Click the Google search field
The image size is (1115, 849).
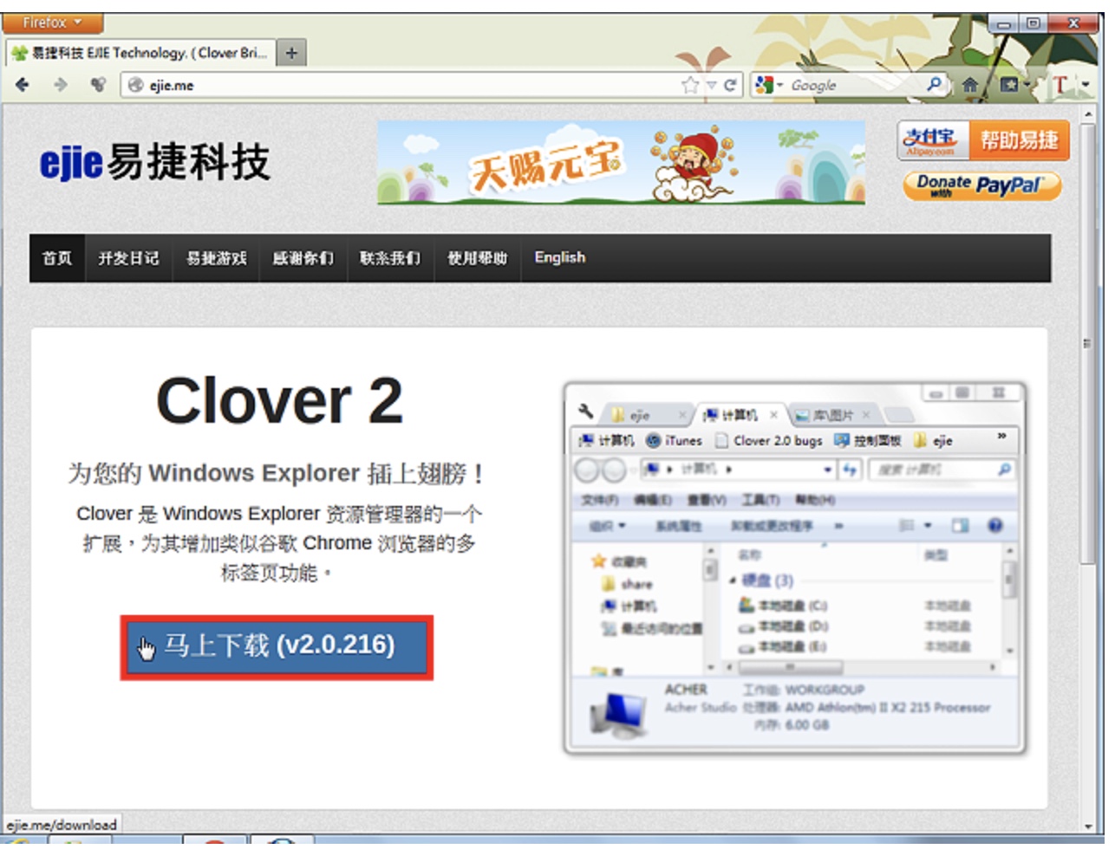point(854,85)
